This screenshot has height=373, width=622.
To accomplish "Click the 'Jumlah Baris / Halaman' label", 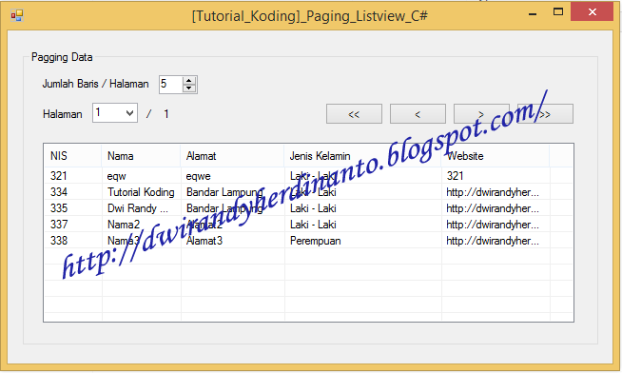I will [x=96, y=84].
